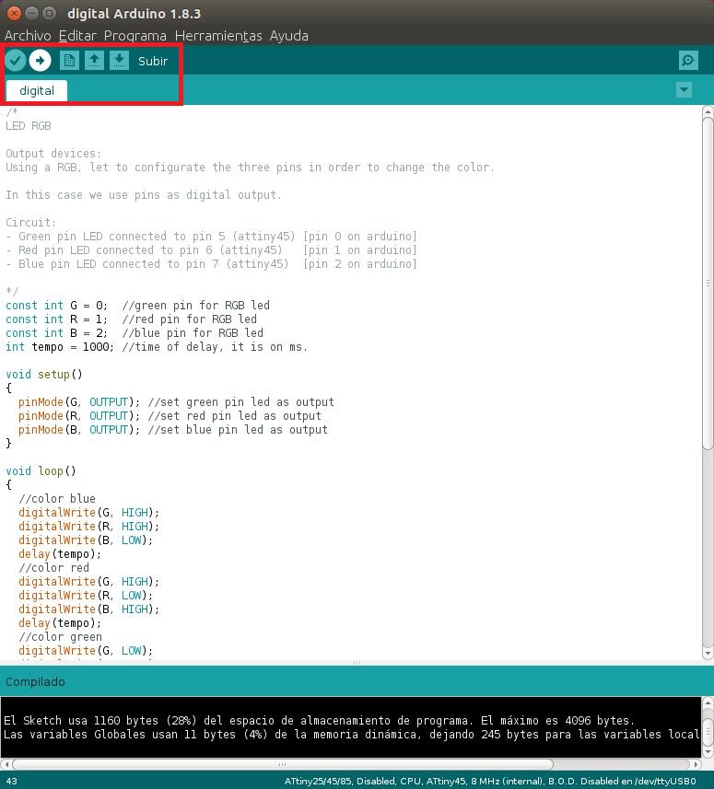Click 'Las variables Globales' console line
This screenshot has width=714, height=789.
[x=351, y=734]
